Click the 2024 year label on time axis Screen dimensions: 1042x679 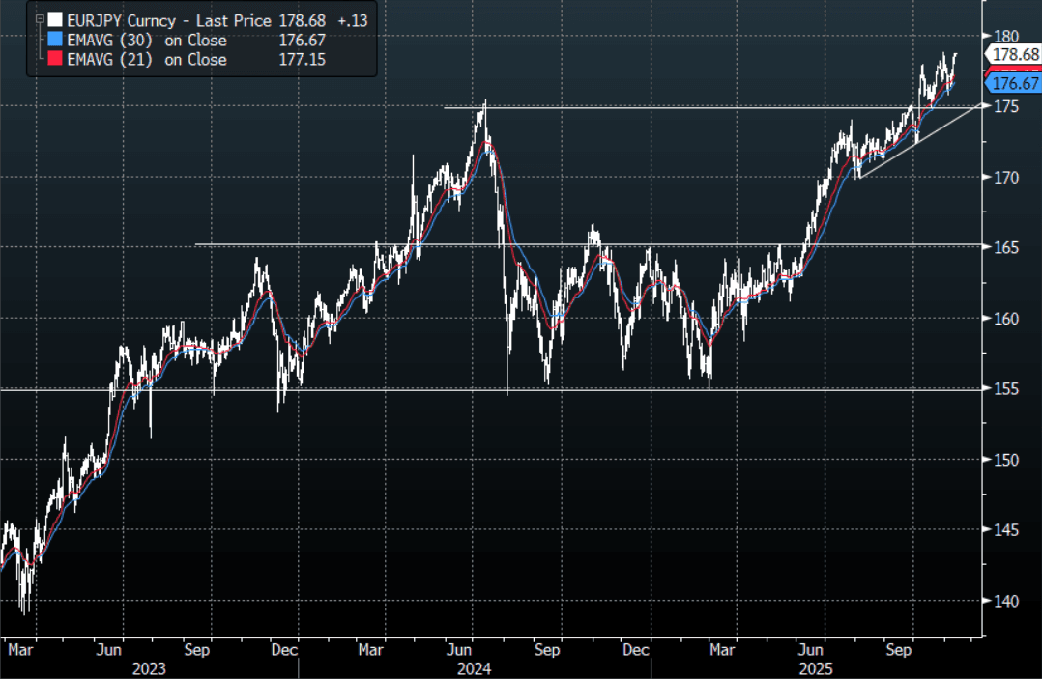coord(474,668)
